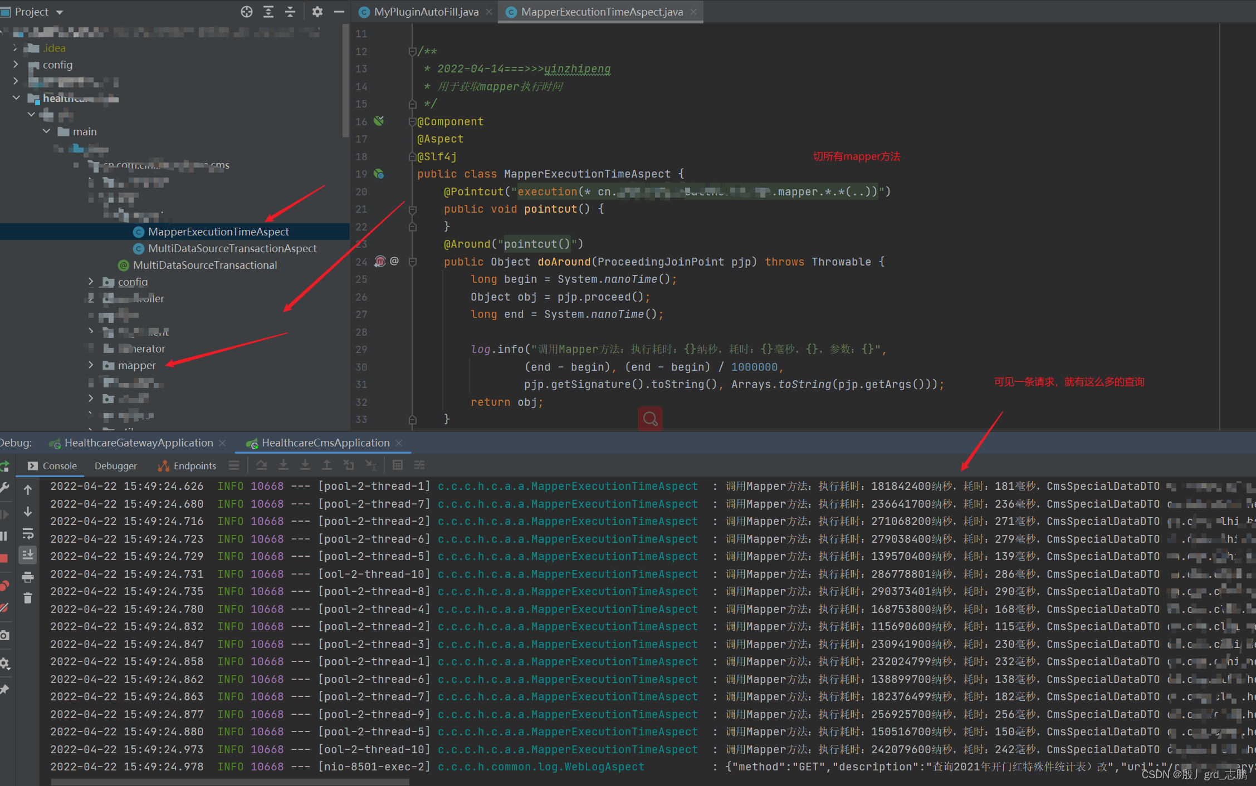Click the Evaluate Expression calculator icon
Viewport: 1256px width, 786px height.
tap(397, 465)
